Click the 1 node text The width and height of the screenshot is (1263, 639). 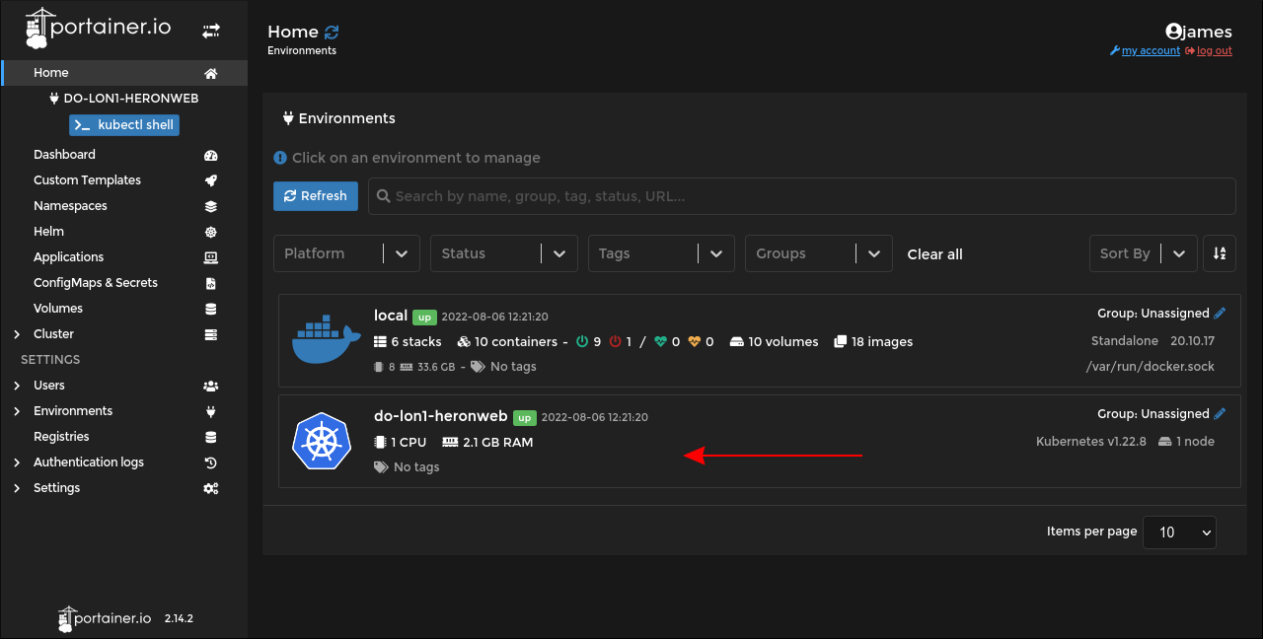coord(1195,442)
